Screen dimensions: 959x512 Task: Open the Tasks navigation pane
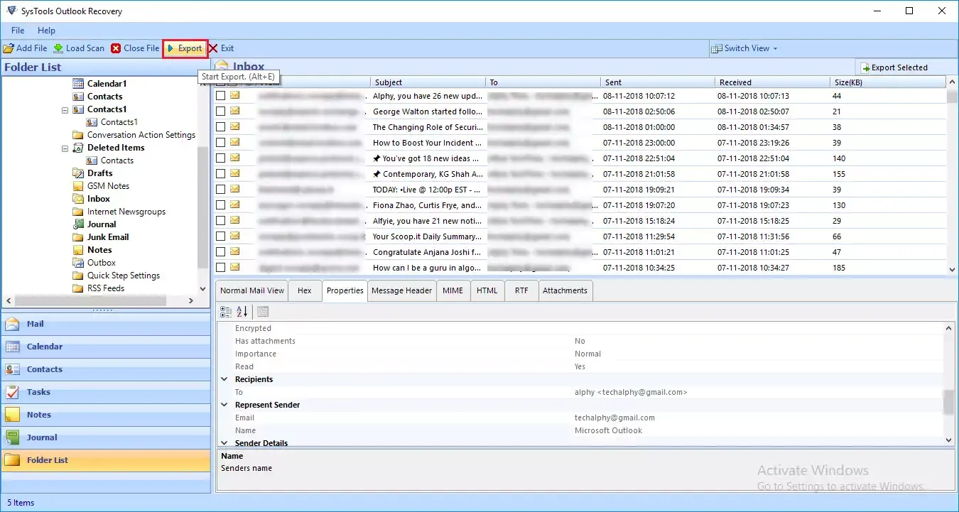(106, 392)
